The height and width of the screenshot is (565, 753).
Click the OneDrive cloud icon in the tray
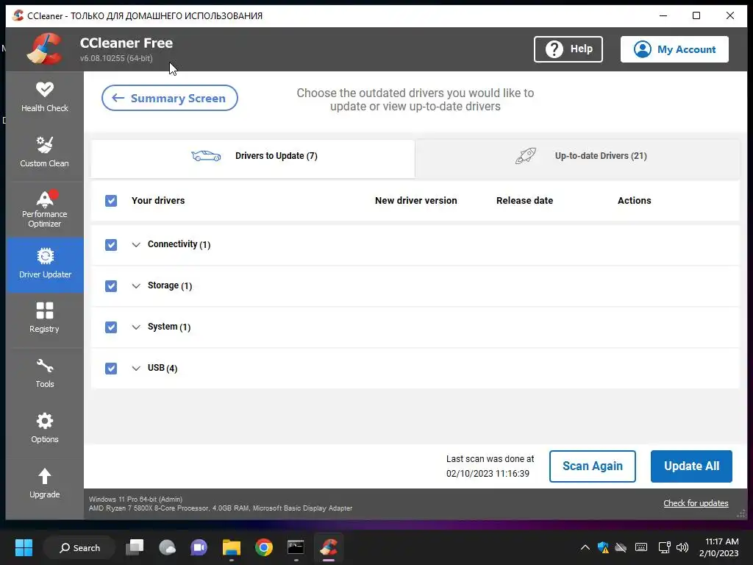621,547
